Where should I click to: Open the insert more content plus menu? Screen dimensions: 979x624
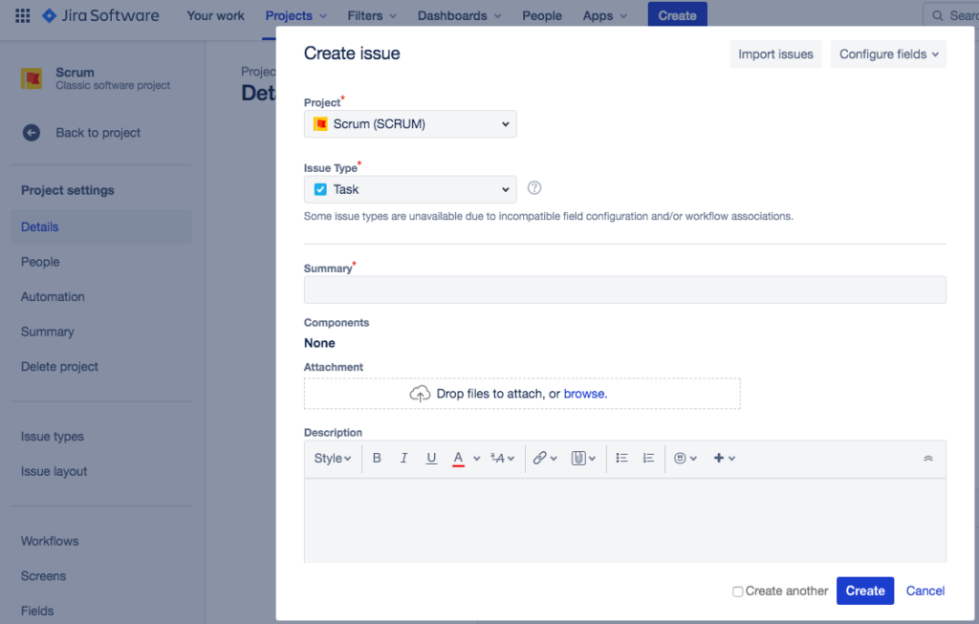[719, 458]
